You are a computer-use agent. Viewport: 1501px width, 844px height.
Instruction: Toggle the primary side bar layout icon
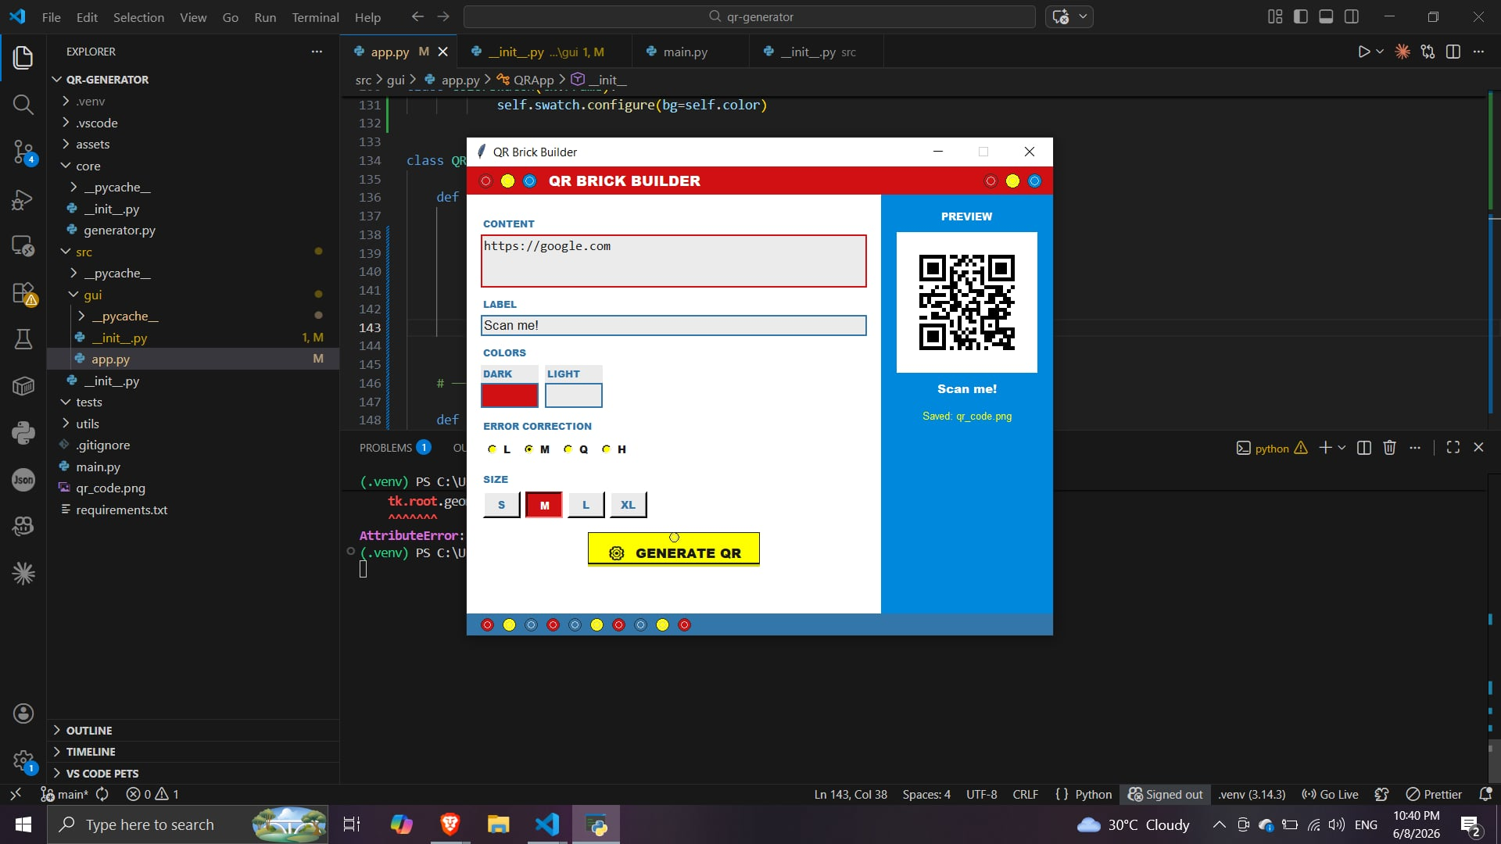pyautogui.click(x=1301, y=16)
